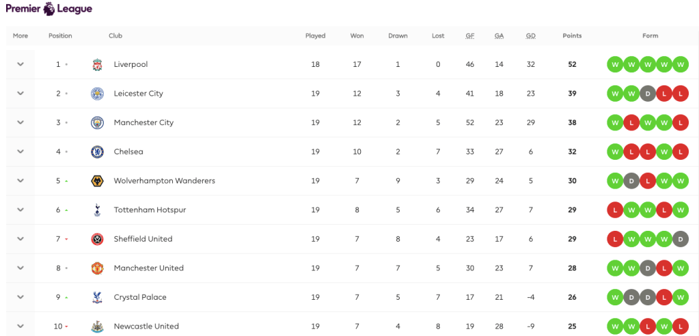Open the Manchester United club link

148,268
